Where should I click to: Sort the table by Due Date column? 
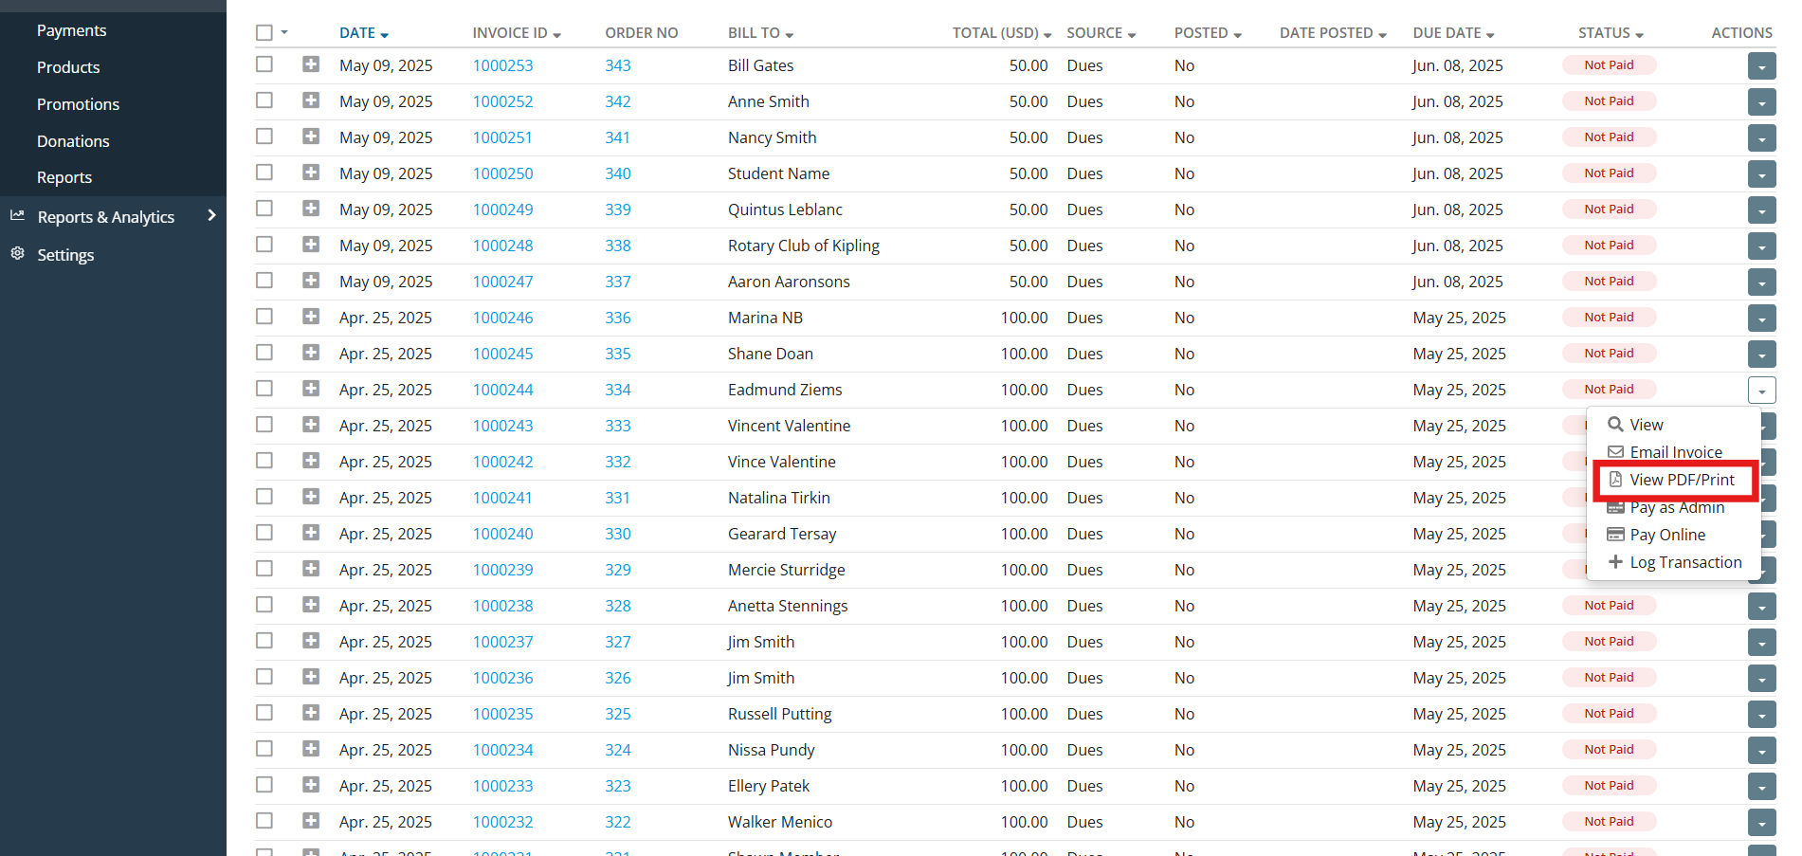click(x=1452, y=33)
